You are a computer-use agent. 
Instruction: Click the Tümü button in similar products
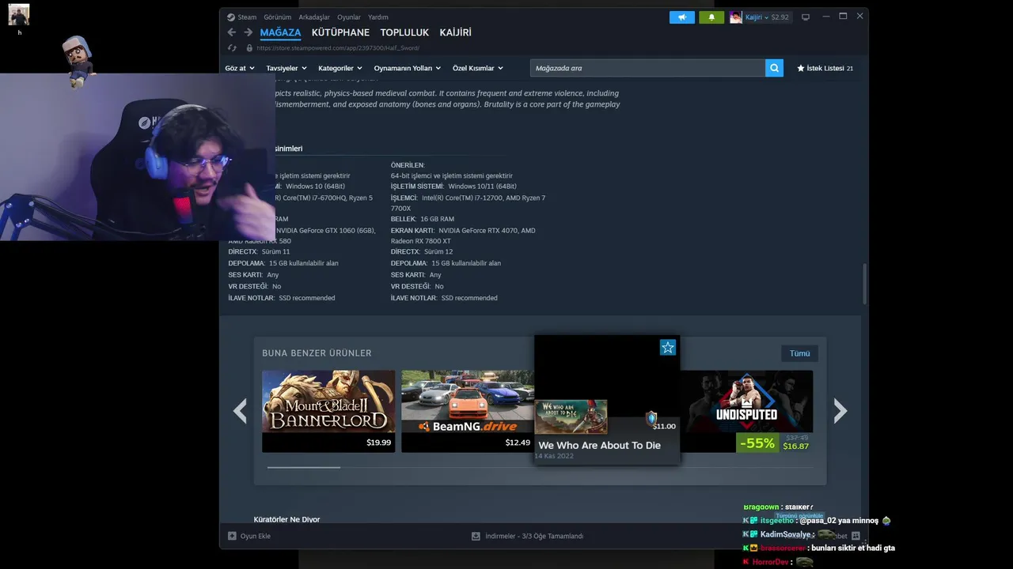(799, 353)
